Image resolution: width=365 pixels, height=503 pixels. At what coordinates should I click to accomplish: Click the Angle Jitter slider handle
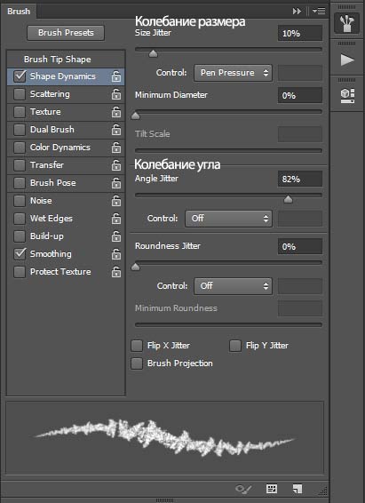[288, 199]
